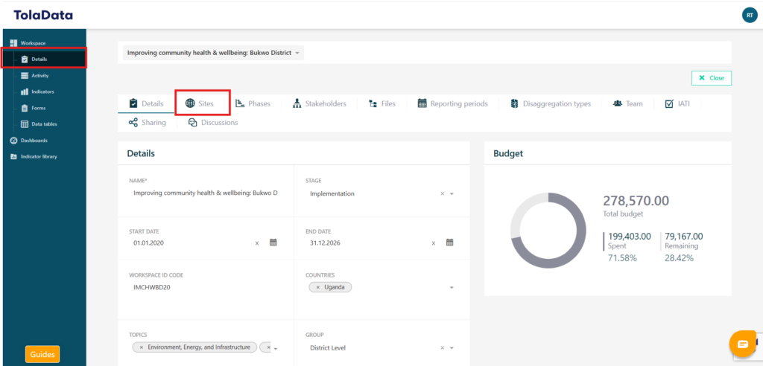Image resolution: width=763 pixels, height=366 pixels.
Task: Click the Dashboards icon in sidebar
Action: coord(13,141)
